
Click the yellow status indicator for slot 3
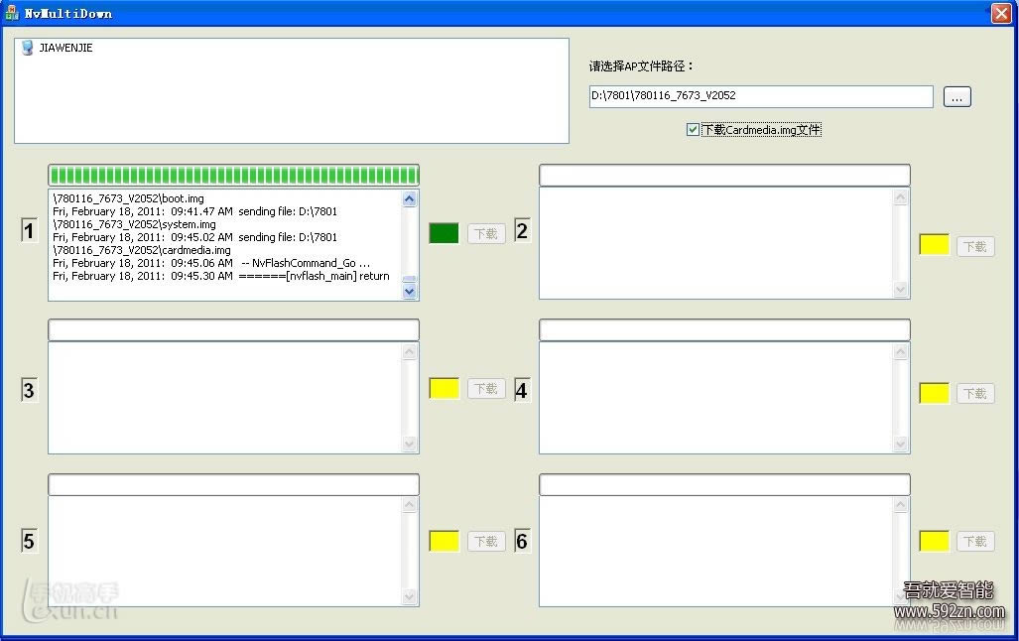point(444,388)
